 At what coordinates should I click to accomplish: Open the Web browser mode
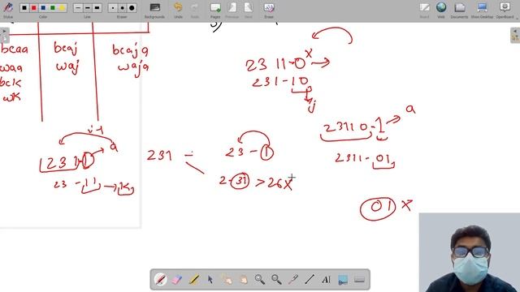pyautogui.click(x=441, y=10)
